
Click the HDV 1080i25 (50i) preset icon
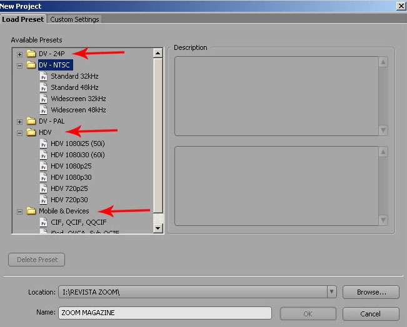[43, 144]
